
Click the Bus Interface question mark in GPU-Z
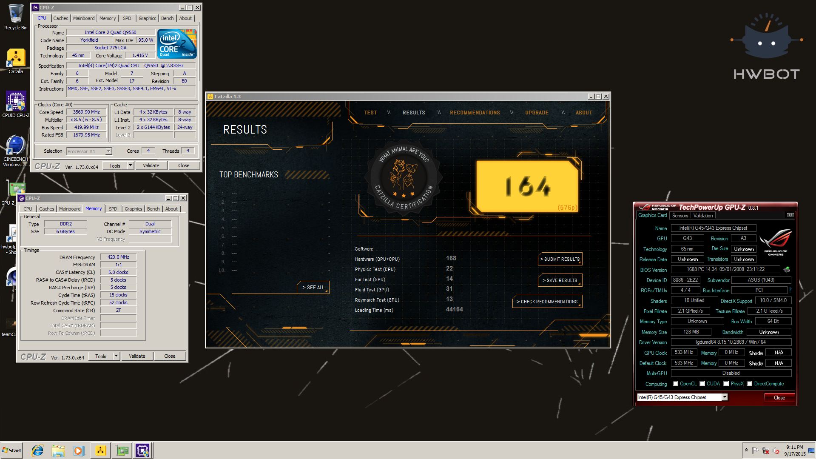790,291
